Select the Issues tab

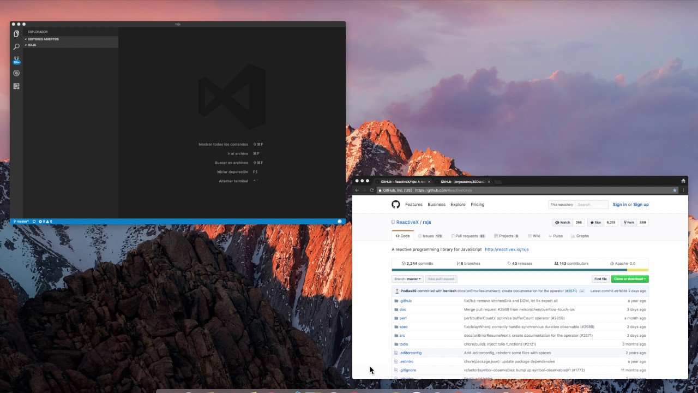pos(430,236)
